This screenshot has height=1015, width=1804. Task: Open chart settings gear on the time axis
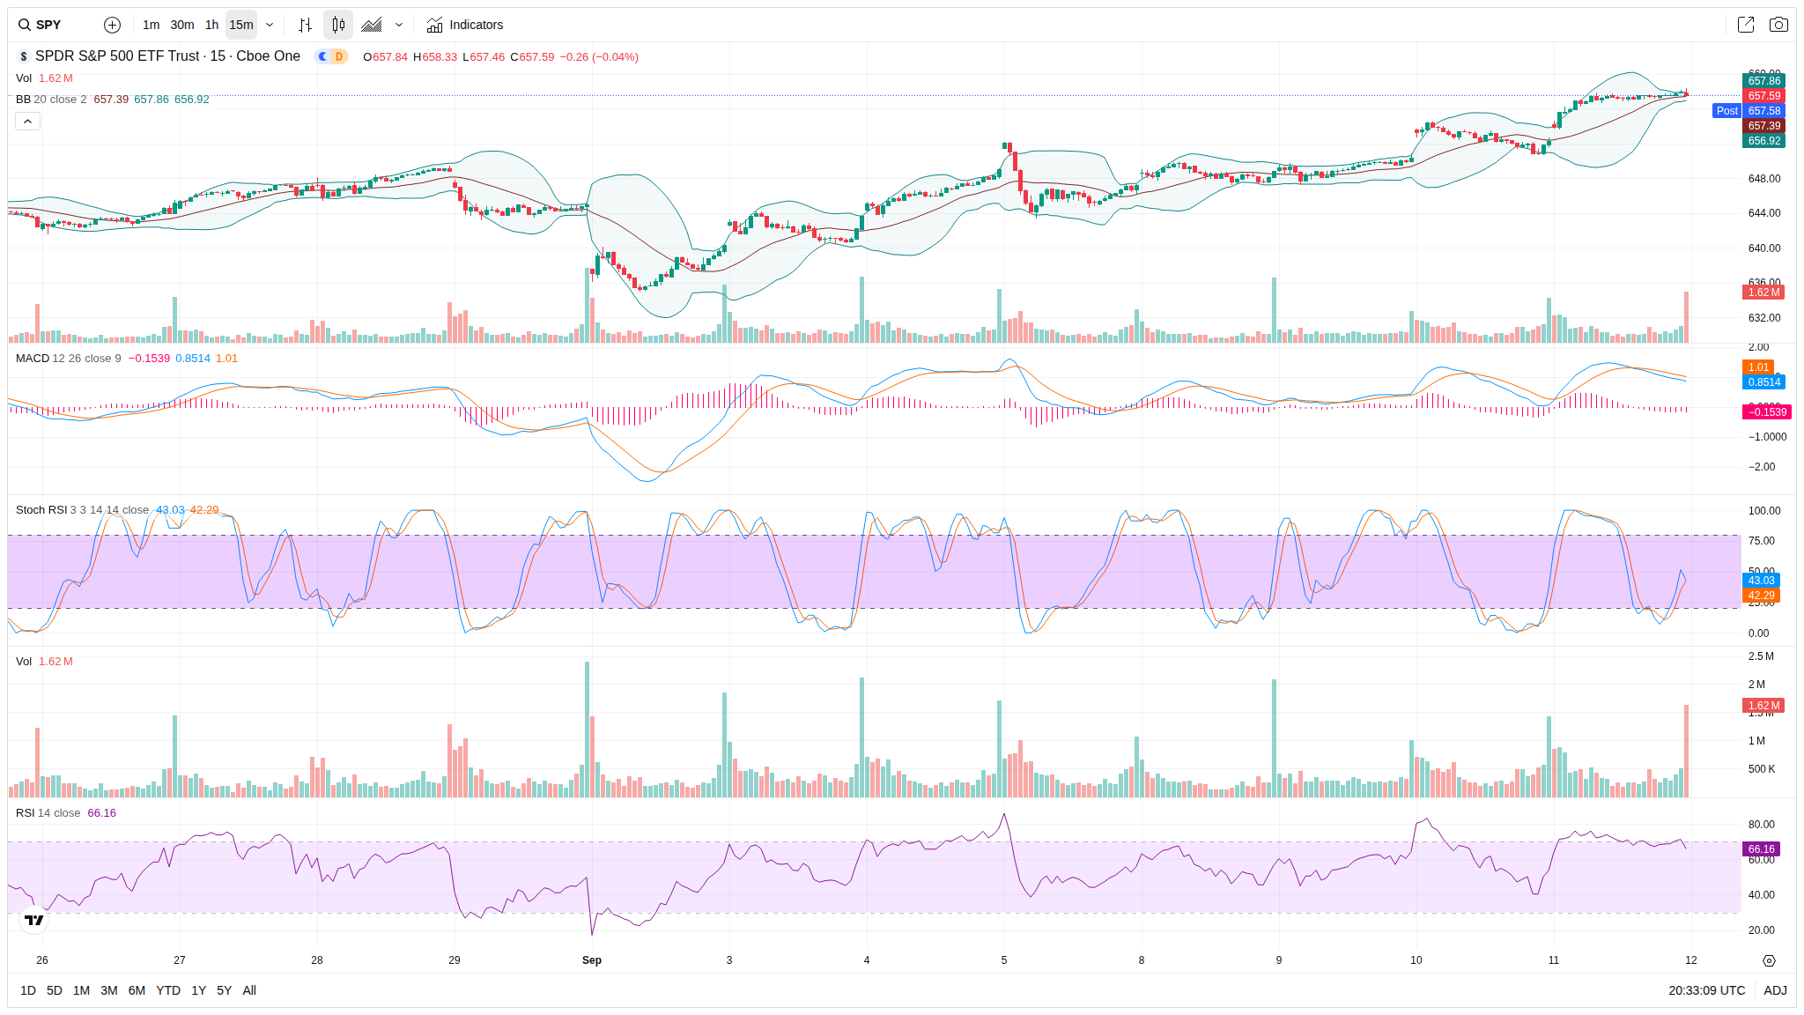pos(1769,960)
